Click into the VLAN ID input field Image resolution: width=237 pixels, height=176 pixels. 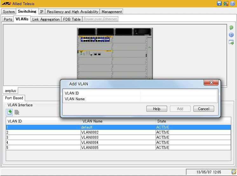179,93
